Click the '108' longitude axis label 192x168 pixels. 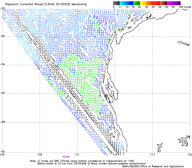[x=40, y=155]
